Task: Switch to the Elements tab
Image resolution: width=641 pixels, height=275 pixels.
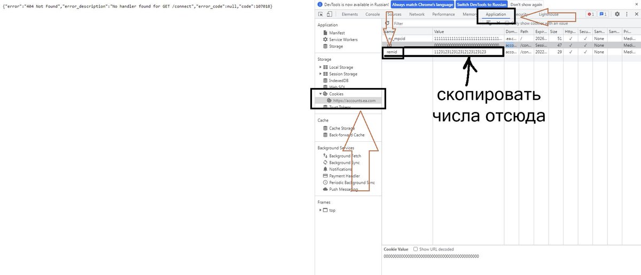Action: [x=350, y=14]
